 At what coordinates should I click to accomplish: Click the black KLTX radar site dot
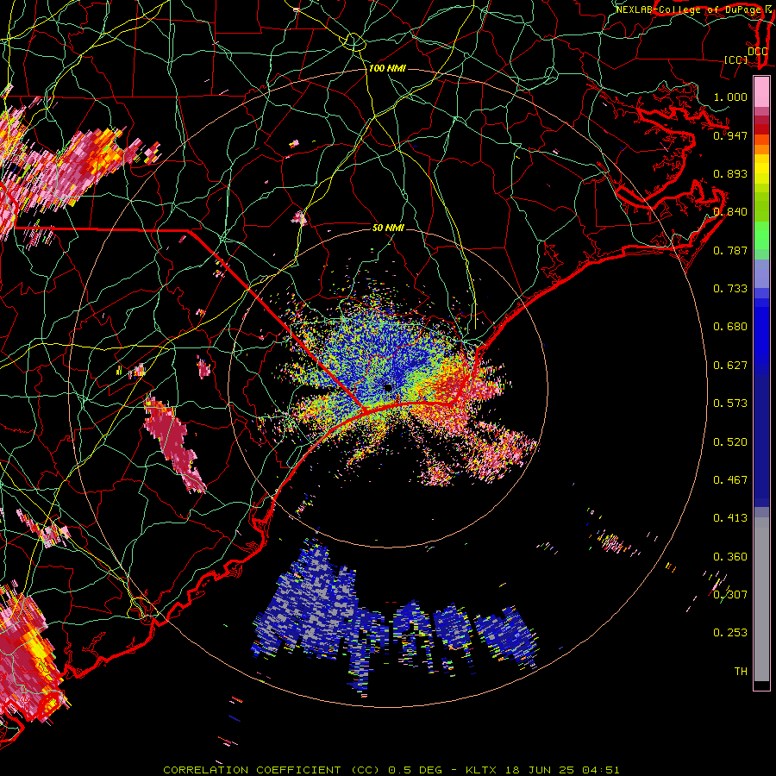pyautogui.click(x=389, y=388)
